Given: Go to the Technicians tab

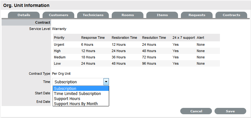Looking at the screenshot, I should click(x=93, y=15).
